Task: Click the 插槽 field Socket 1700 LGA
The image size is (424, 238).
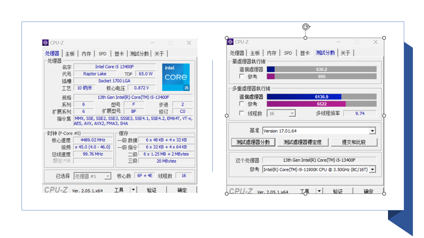Action: 114,81
